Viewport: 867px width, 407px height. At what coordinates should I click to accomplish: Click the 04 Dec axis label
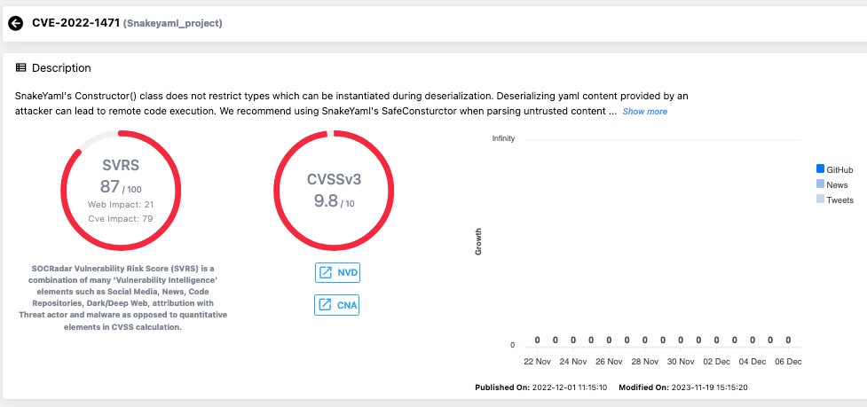[x=753, y=362]
